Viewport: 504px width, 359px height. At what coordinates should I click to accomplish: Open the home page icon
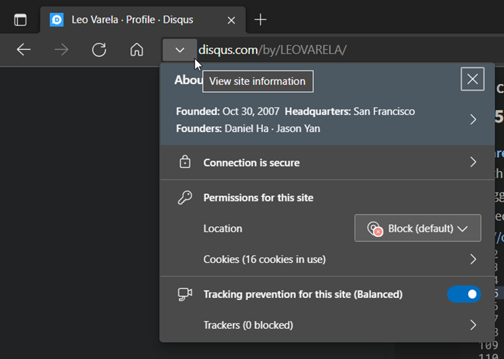click(x=137, y=50)
